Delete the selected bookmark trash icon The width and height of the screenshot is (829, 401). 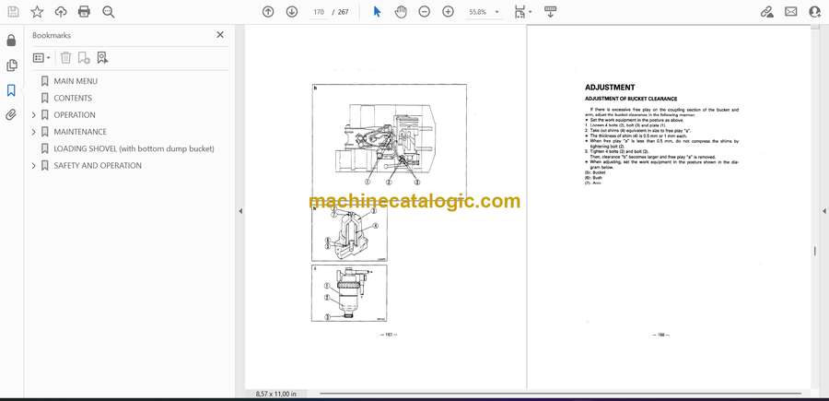point(65,58)
